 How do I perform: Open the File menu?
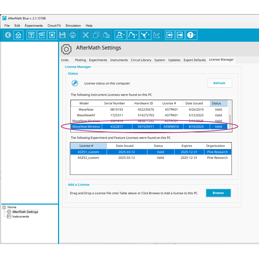7,26
